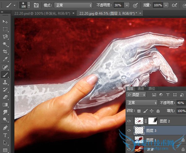The image size is (186, 153).
Task: Select the Eraser tool
Action: point(5,97)
